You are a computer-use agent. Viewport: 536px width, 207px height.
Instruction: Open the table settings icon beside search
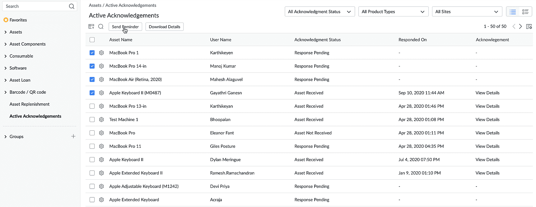pos(91,27)
